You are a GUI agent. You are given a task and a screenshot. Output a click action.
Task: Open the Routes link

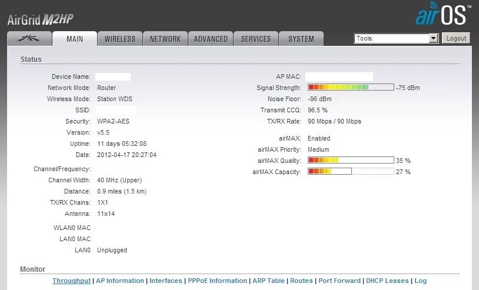[x=301, y=281]
